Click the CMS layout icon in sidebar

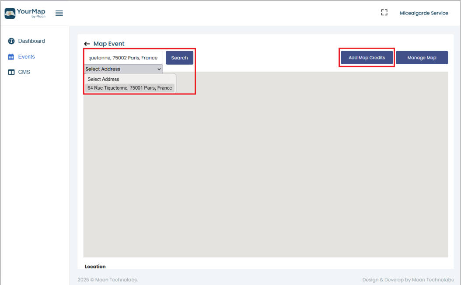11,72
